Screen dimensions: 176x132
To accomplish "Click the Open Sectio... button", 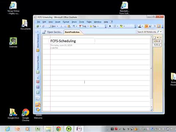I will (x=52, y=32).
